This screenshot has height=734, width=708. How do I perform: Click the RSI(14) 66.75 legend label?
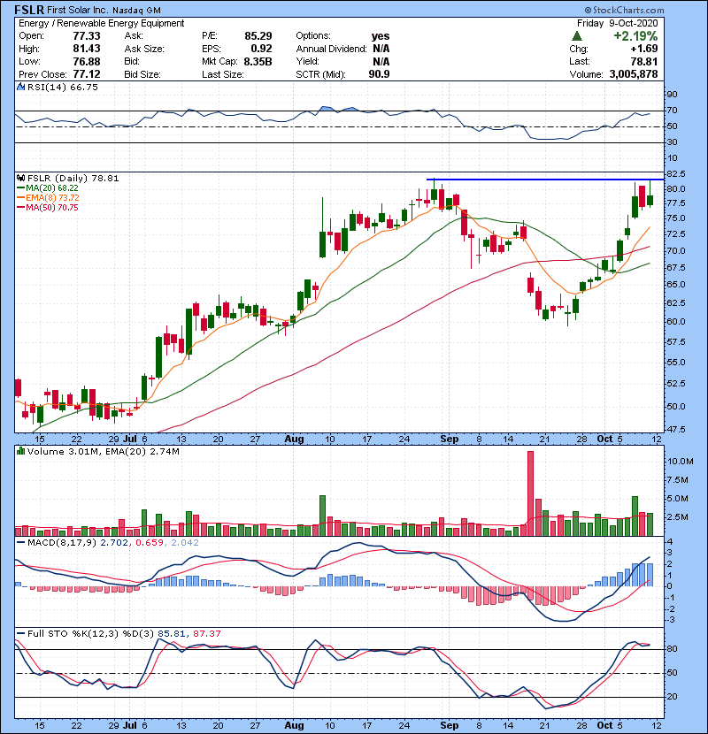(63, 87)
